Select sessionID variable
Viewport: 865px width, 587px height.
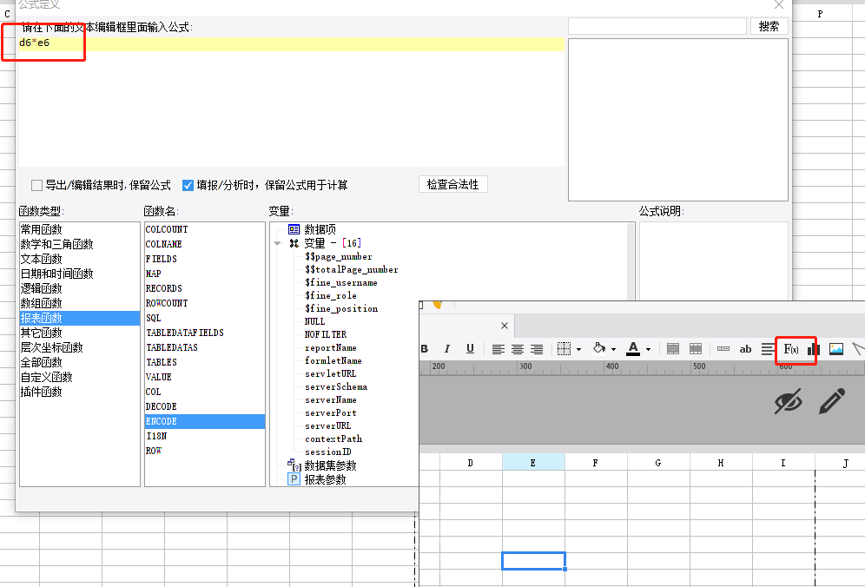coord(327,452)
